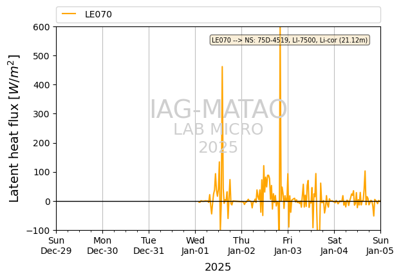Click the 500 y-axis tick label
The height and width of the screenshot is (279, 401).
click(x=41, y=56)
